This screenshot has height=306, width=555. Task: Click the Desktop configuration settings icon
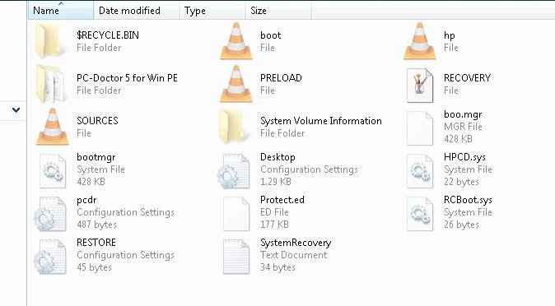click(x=234, y=171)
